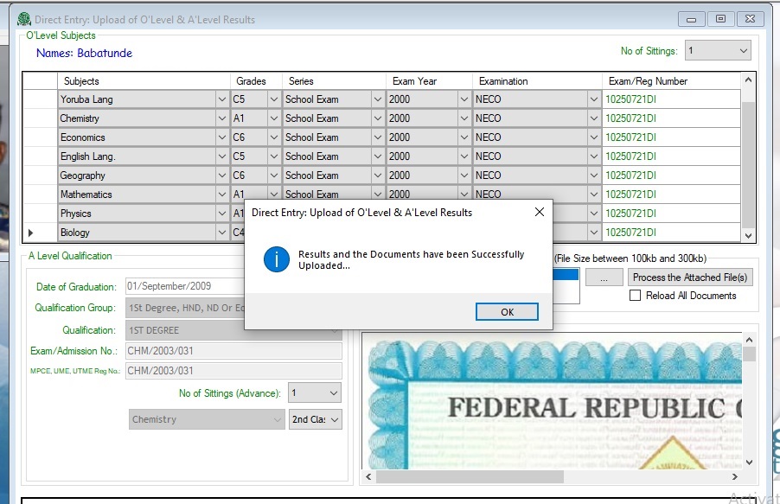
Task: Click the browse "..." file button
Action: point(604,278)
